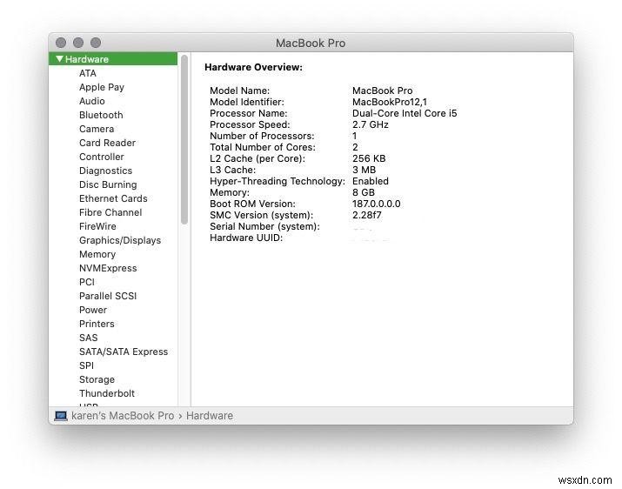Select SATA/SATA Express in the sidebar

124,352
